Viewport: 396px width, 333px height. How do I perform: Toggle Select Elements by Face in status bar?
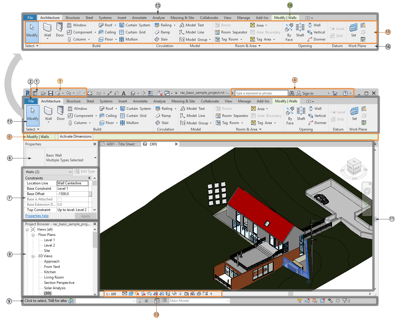pos(323,301)
